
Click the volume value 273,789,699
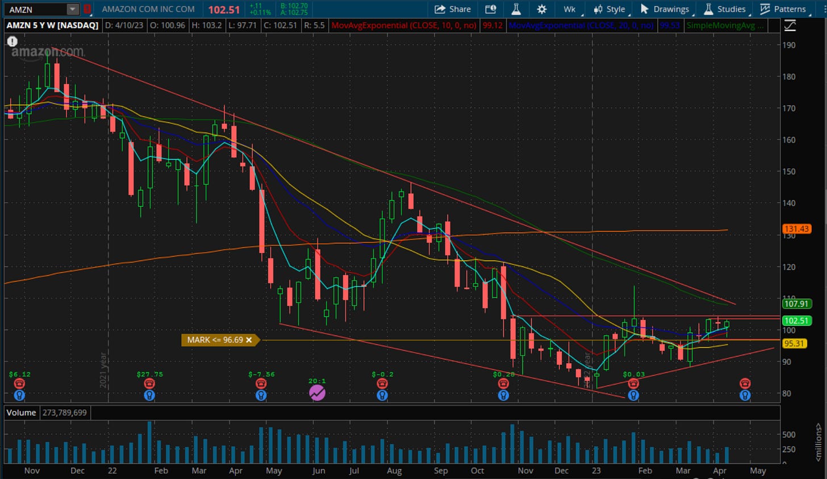(x=64, y=413)
